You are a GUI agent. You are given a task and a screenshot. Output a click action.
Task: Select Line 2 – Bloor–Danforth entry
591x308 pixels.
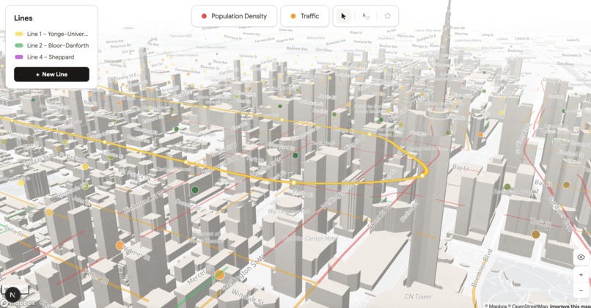(51, 45)
